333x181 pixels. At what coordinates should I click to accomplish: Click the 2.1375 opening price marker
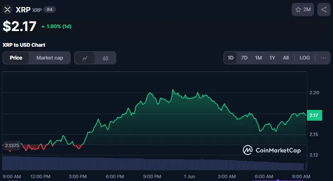12,145
